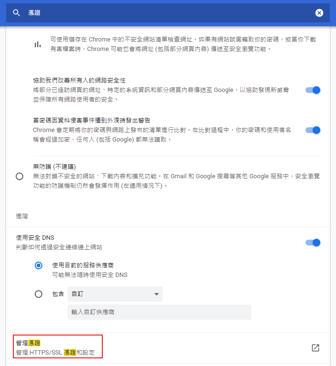Screen dimensions: 336x366
Task: Click 當密碼因資料侵害事件遭到外洩時發出警告 title
Action: [x=91, y=120]
